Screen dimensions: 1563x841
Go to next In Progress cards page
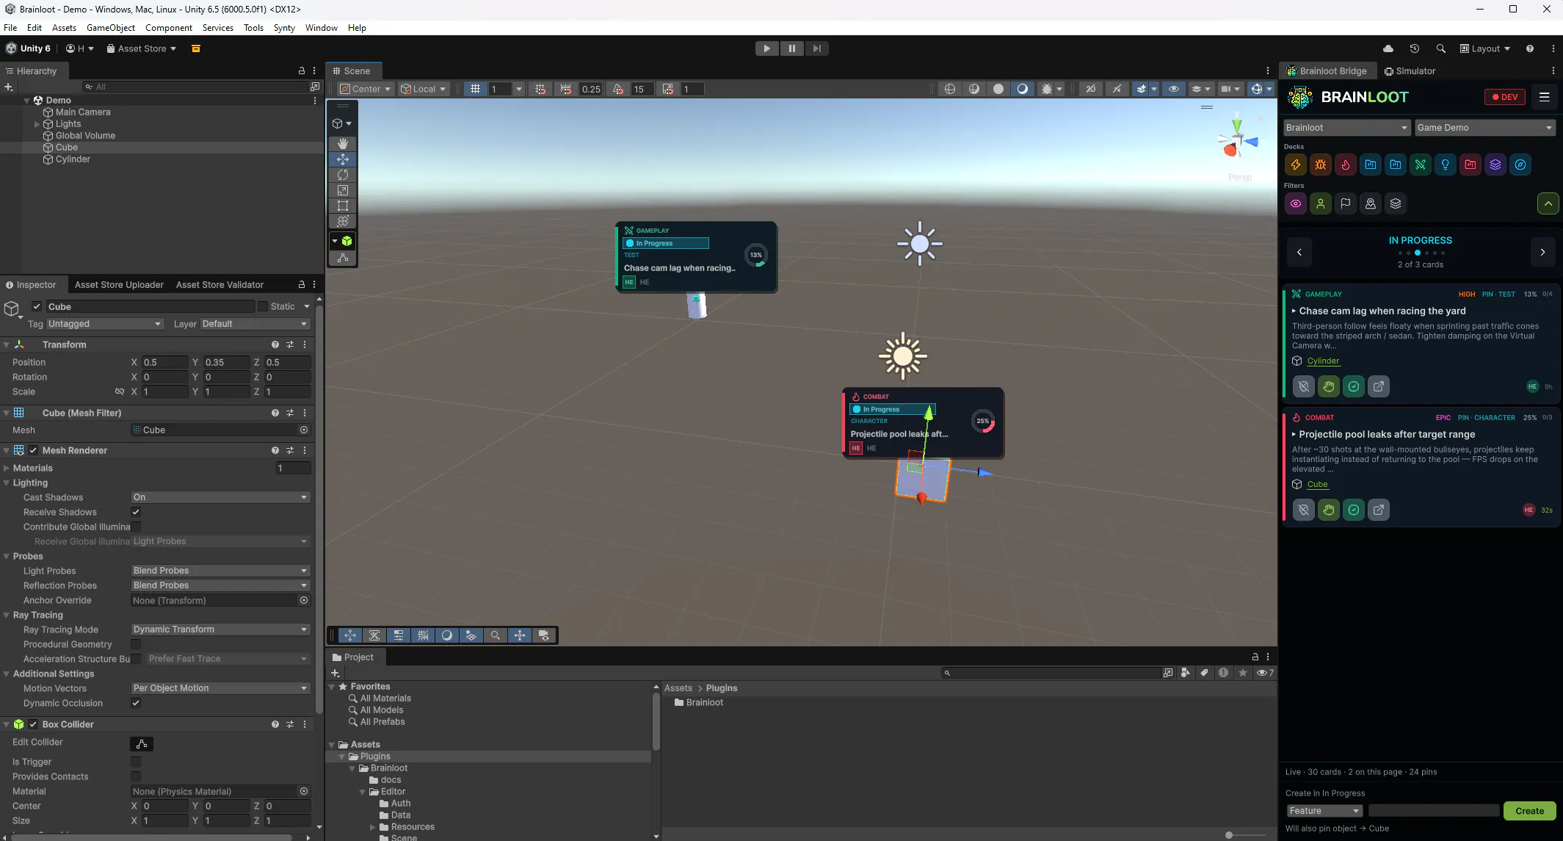(1542, 253)
